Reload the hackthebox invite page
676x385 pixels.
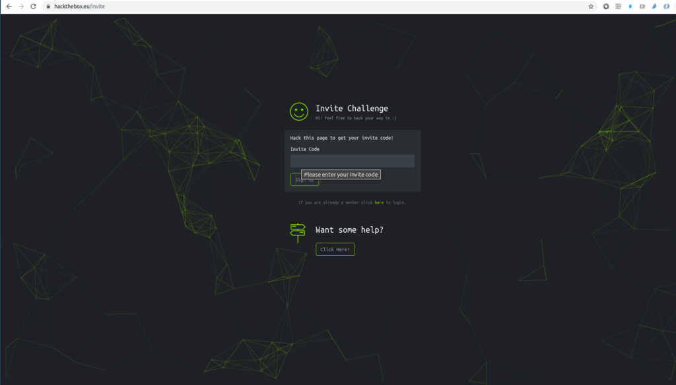point(33,7)
